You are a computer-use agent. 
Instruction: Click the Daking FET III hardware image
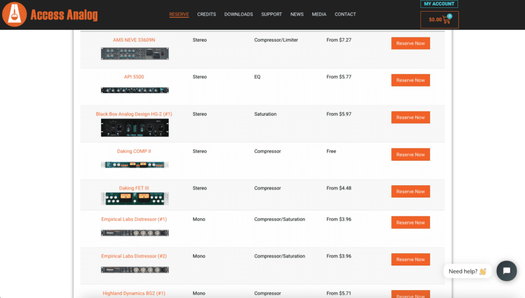pos(135,199)
